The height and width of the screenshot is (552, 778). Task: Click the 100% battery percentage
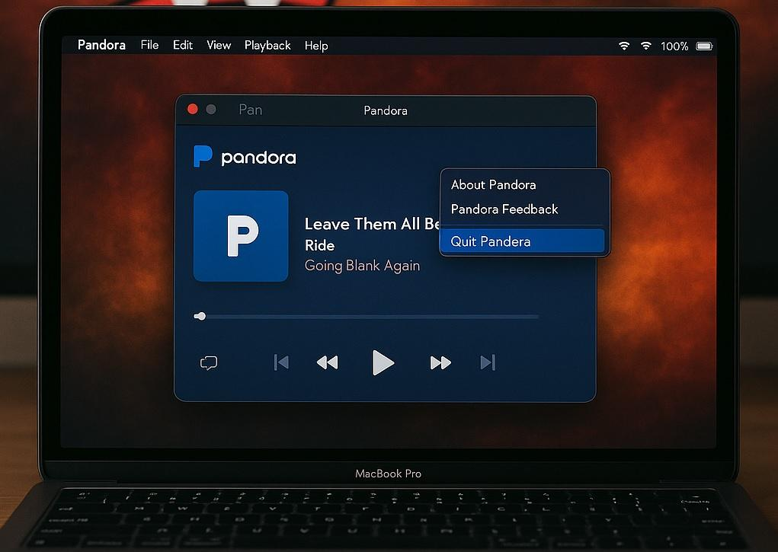(x=674, y=46)
